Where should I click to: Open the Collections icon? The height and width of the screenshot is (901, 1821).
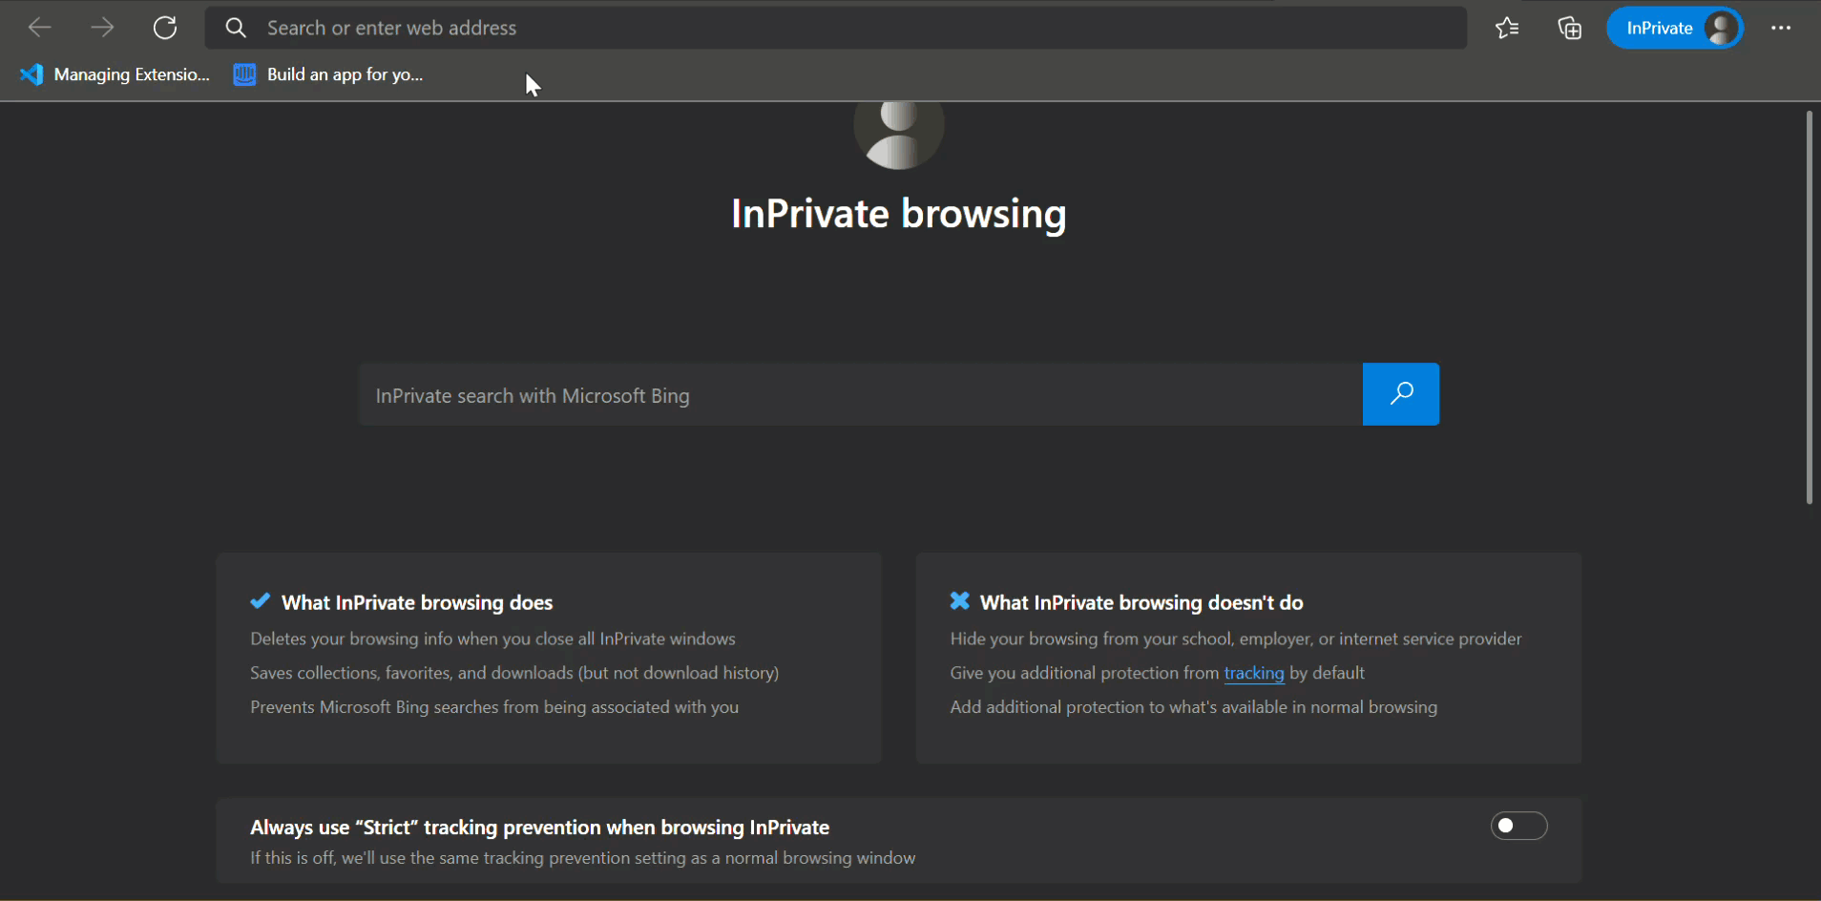pyautogui.click(x=1569, y=28)
